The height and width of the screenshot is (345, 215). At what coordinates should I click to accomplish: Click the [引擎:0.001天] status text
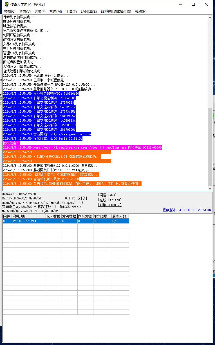[110, 205]
